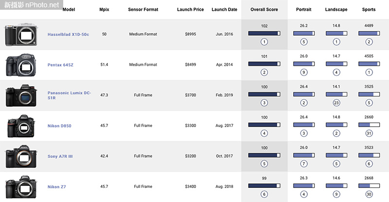Open the Nikon Z7 model link
The height and width of the screenshot is (202, 389).
coord(57,186)
